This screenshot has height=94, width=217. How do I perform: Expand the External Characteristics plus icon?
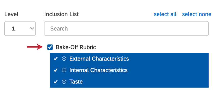pyautogui.click(x=64, y=59)
